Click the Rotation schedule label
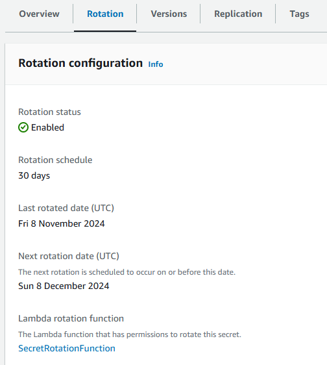 (55, 160)
